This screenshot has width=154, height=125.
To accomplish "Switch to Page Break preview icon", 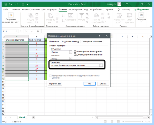I will (118, 122).
